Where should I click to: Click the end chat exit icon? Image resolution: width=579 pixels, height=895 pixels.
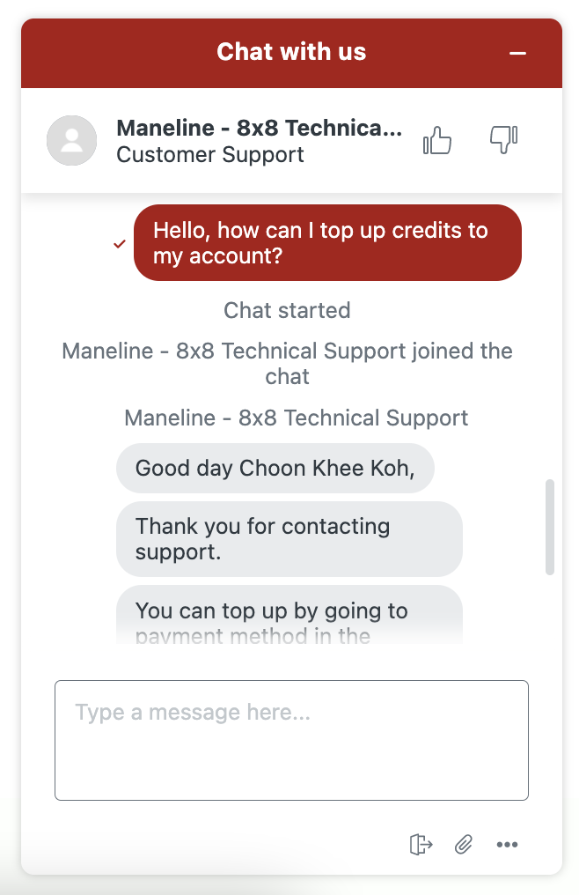pos(421,844)
